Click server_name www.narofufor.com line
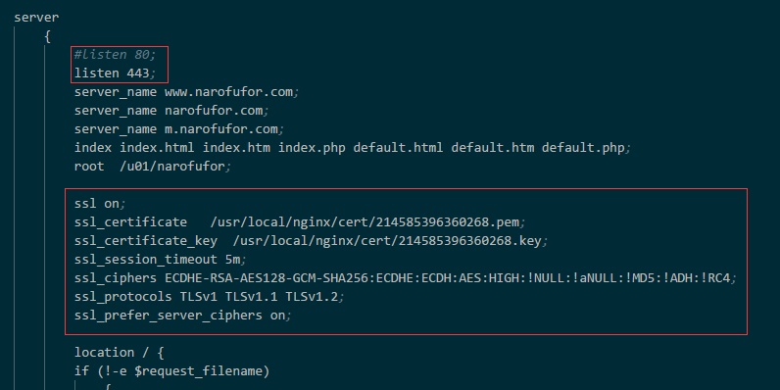Image resolution: width=780 pixels, height=390 pixels. [186, 92]
